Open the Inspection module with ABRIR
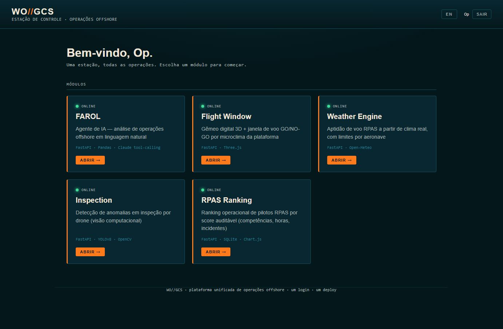The width and height of the screenshot is (503, 329). (90, 252)
